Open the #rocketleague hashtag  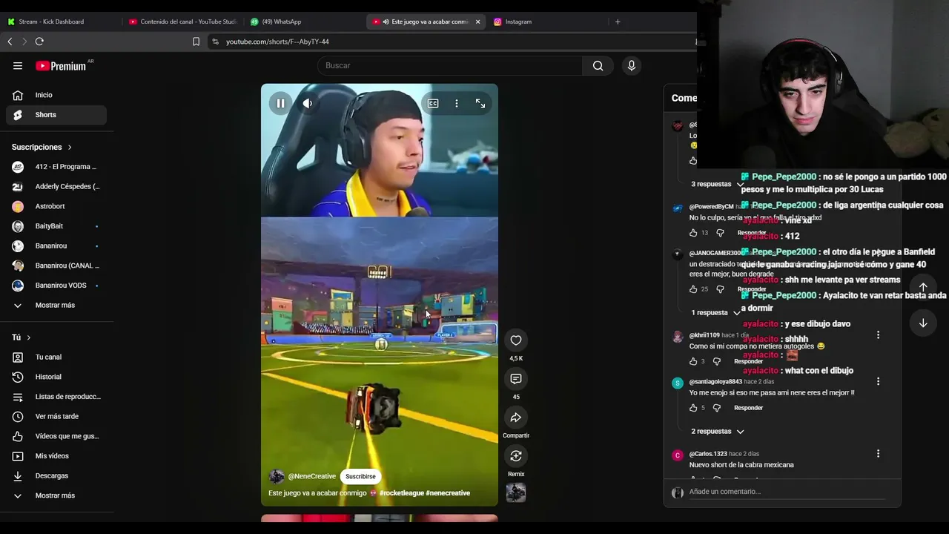click(x=401, y=493)
